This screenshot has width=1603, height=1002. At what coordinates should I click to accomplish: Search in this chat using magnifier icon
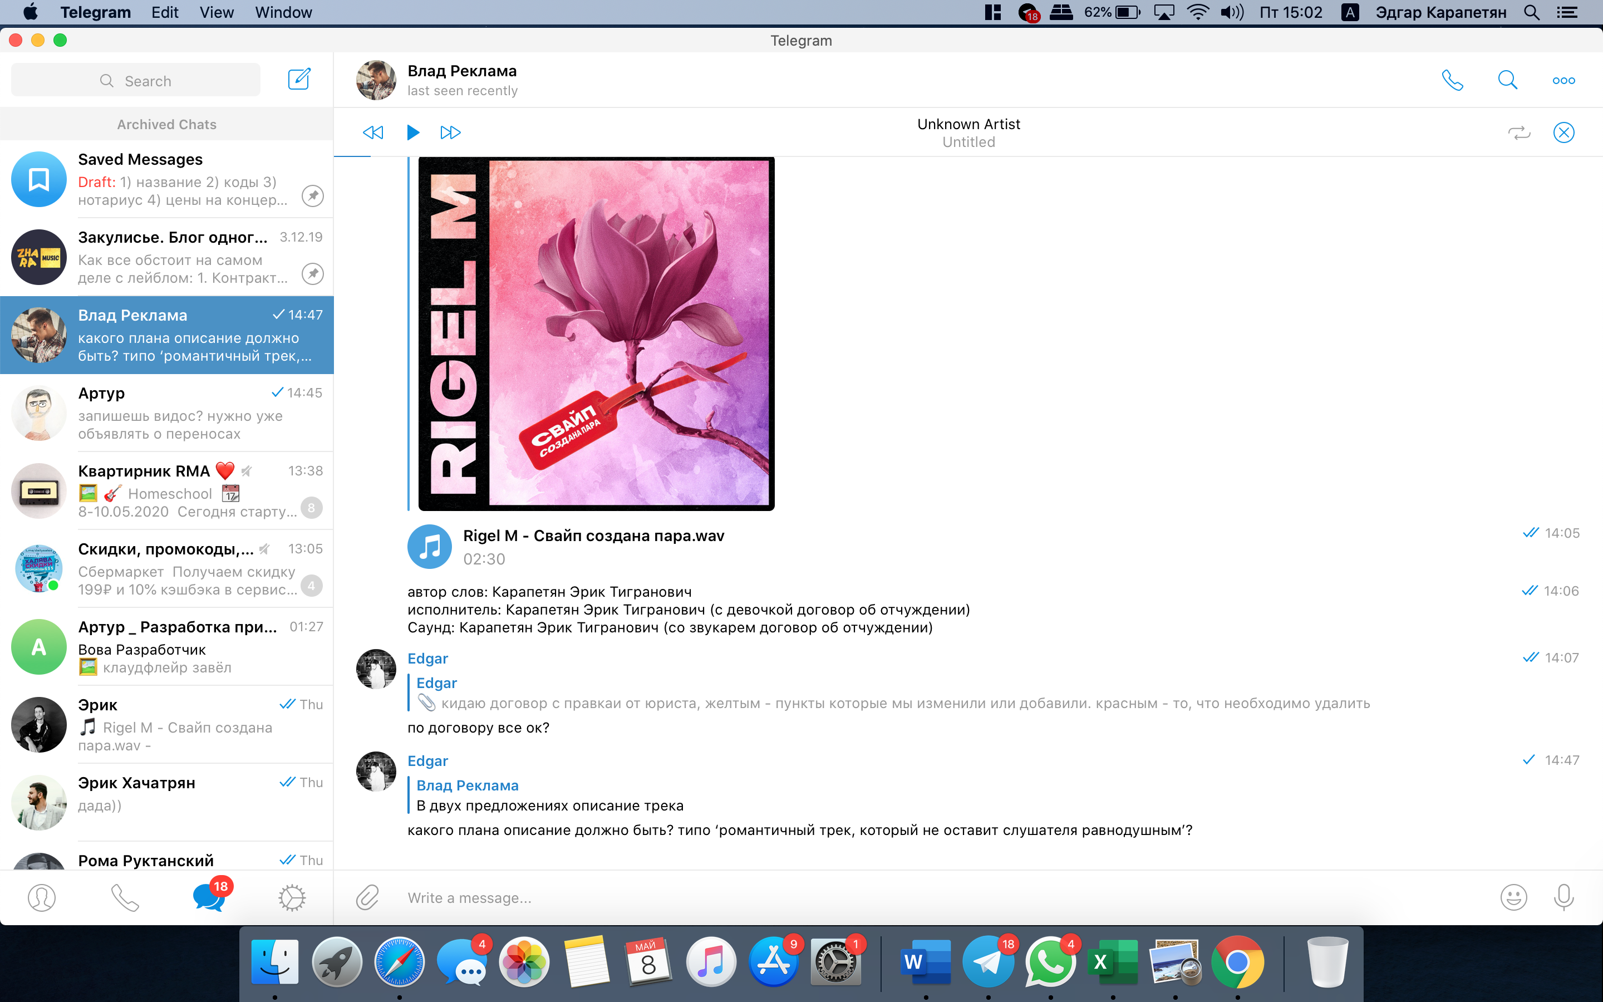click(1507, 80)
